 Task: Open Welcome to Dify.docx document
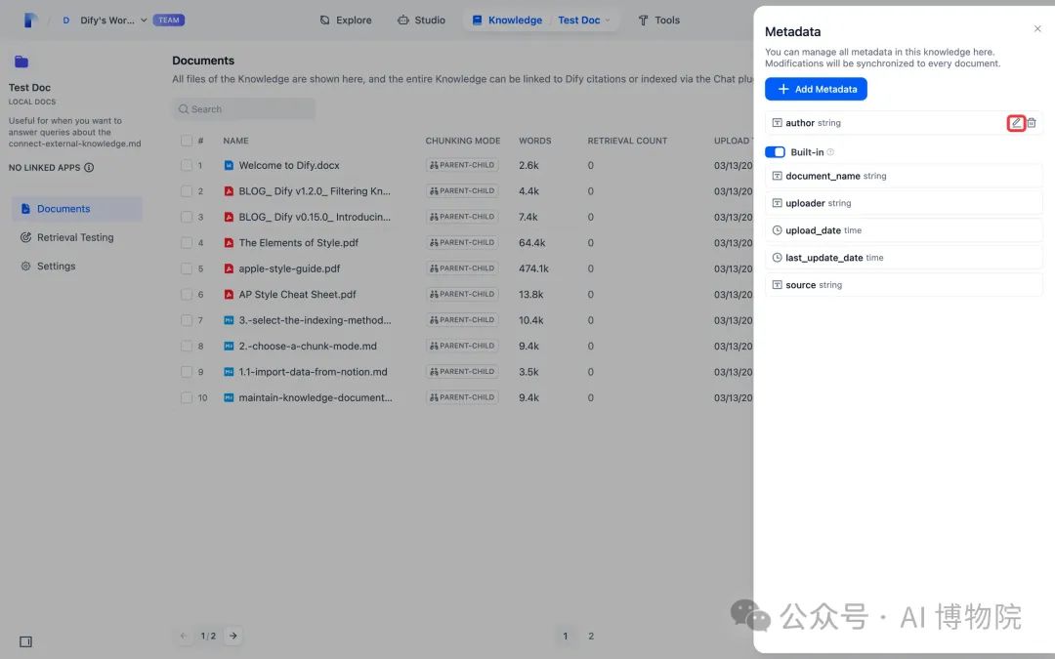pyautogui.click(x=288, y=165)
